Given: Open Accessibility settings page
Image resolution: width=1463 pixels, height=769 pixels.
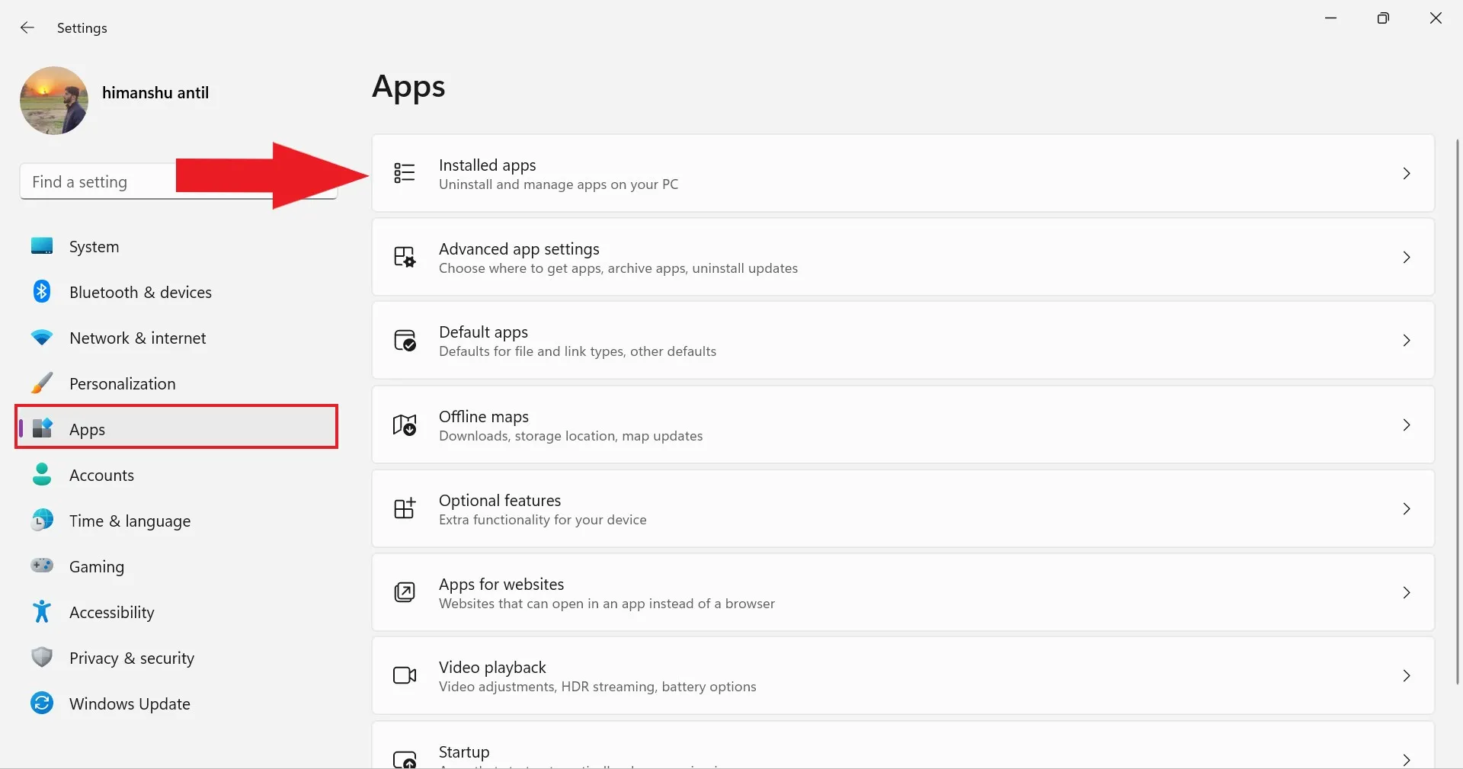Looking at the screenshot, I should point(111,613).
